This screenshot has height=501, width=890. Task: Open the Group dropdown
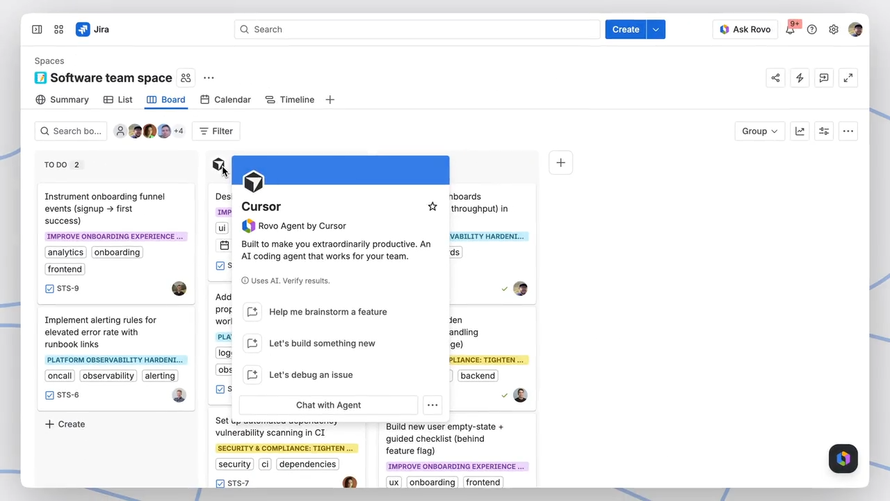pos(759,131)
